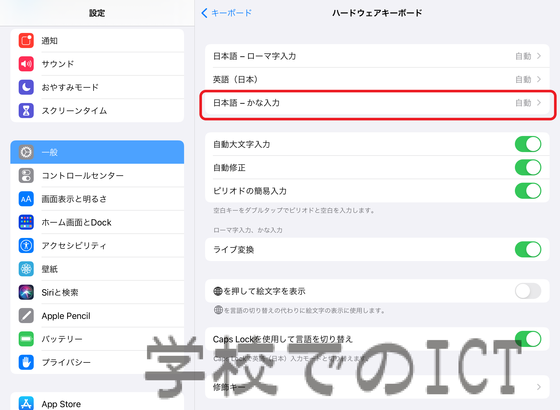Toggle ライブ変換 switch off
Screen dimensions: 560x410
point(528,249)
